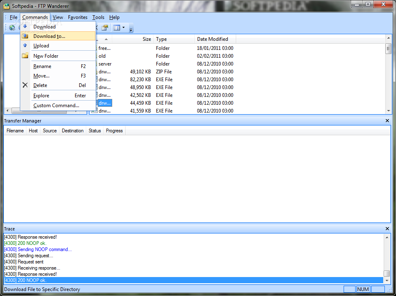This screenshot has height=296, width=396.
Task: Click the file list scroll down arrow
Action: click(x=389, y=111)
